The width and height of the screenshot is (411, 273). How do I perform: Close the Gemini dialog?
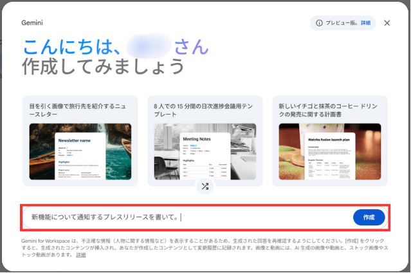click(x=387, y=23)
